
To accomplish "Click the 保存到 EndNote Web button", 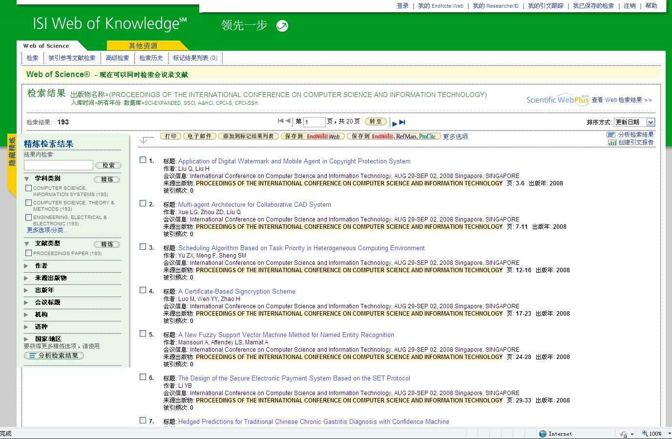I will click(x=313, y=136).
